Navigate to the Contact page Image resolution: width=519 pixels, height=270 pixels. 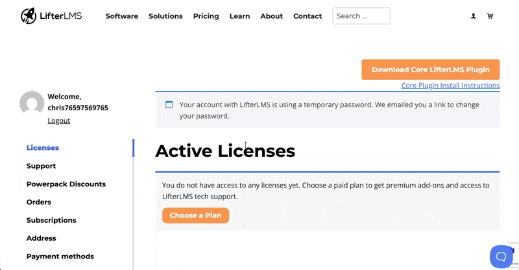pyautogui.click(x=308, y=16)
